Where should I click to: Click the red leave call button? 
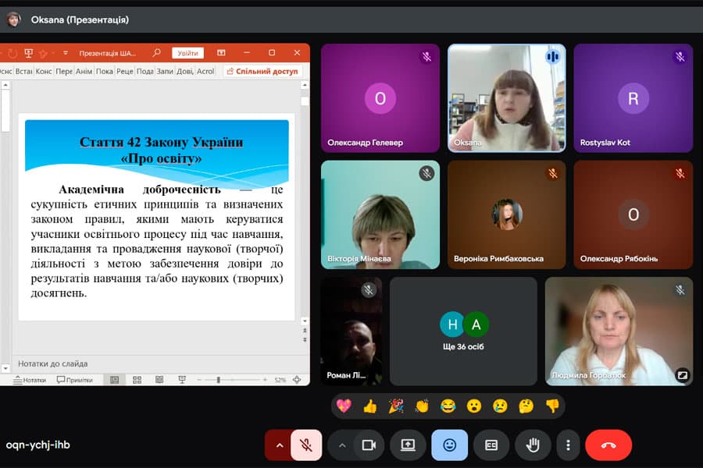pos(608,445)
